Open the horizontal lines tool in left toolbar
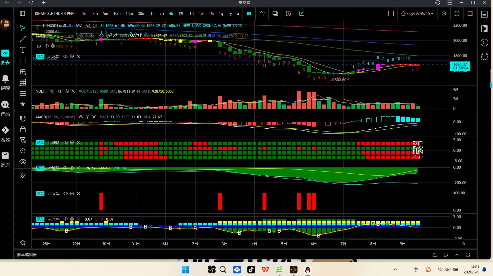The width and height of the screenshot is (493, 276). point(23,93)
